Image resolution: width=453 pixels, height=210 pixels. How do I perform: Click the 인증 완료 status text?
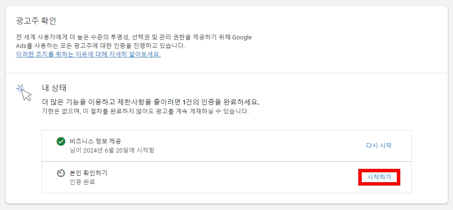tap(83, 182)
